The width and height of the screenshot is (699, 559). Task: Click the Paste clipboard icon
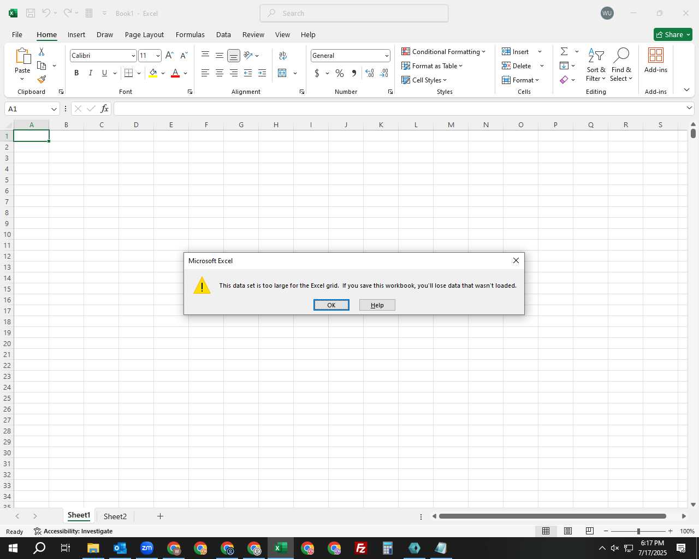pos(22,56)
